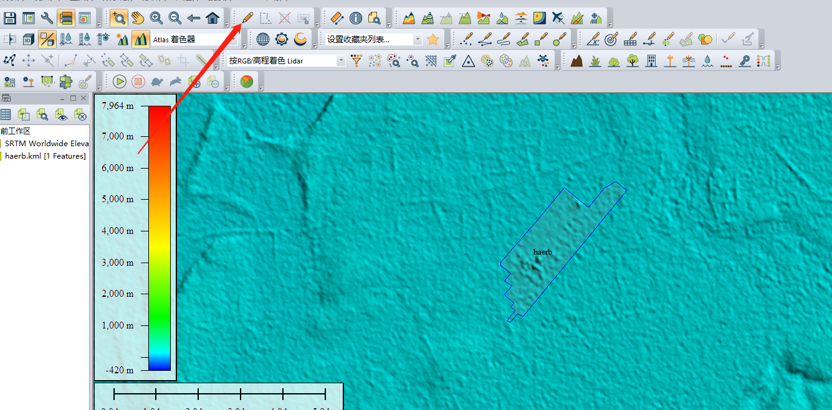Click the rabbit fast speed icon
The width and height of the screenshot is (832, 410).
(176, 82)
